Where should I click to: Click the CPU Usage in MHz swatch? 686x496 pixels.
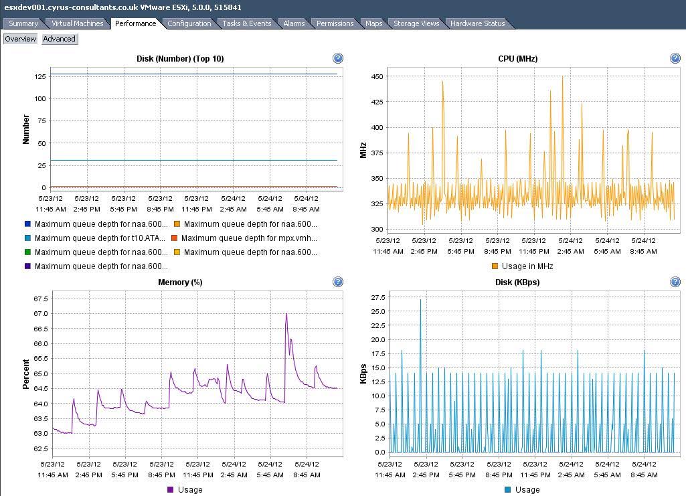click(x=495, y=266)
